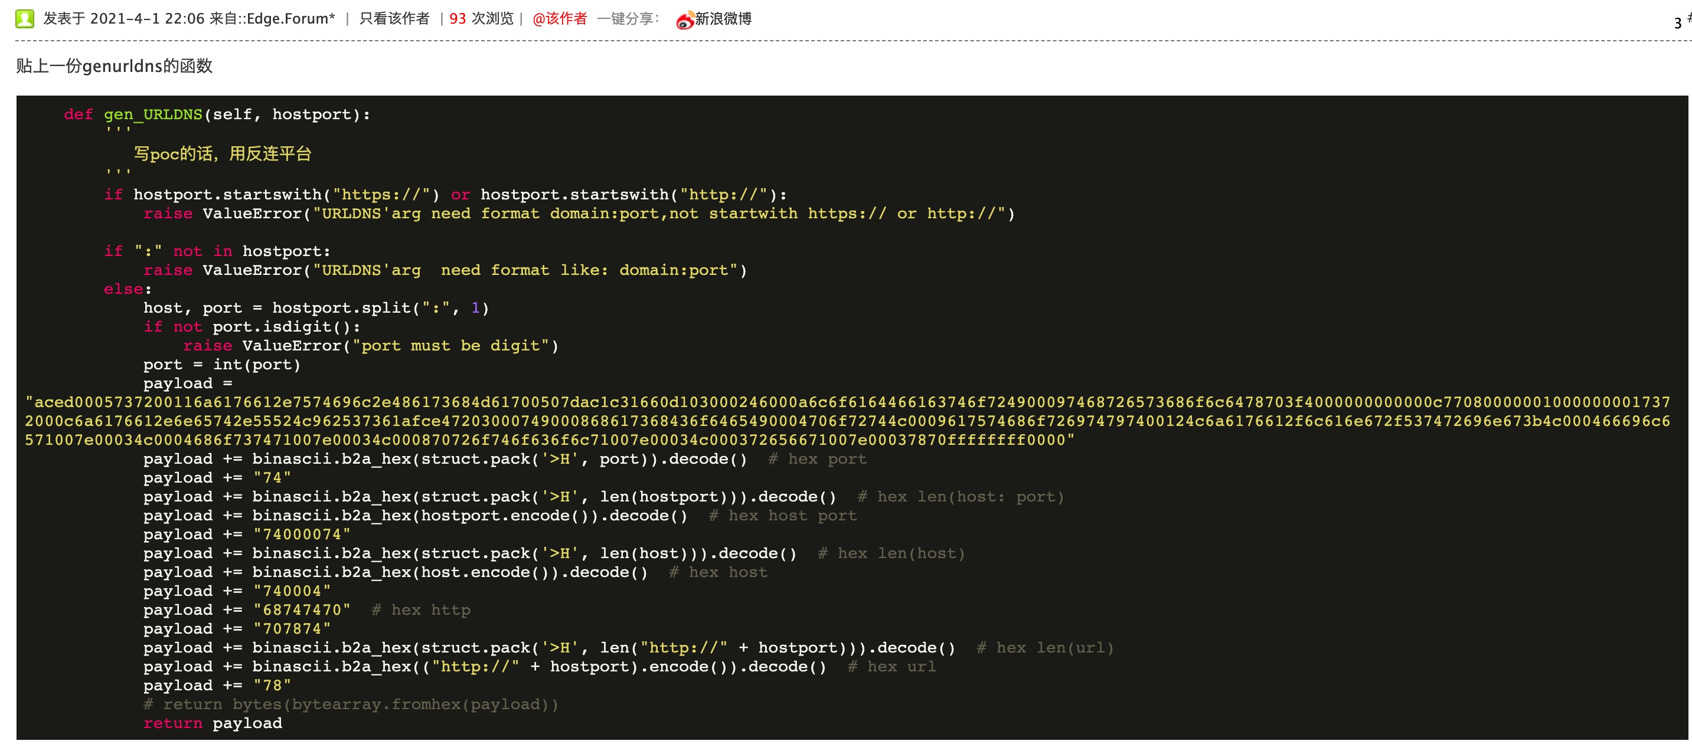Viewport: 1692px width, 754px height.
Task: Open floor number 3# permalink
Action: tap(1680, 22)
